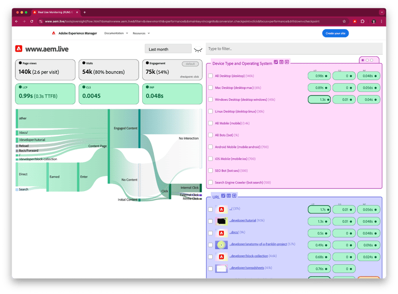The height and width of the screenshot is (294, 398).
Task: Open a new browser tab with plus
Action: 84,12
